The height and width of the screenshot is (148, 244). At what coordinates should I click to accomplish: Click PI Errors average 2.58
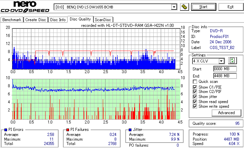pyautogui.click(x=51, y=134)
